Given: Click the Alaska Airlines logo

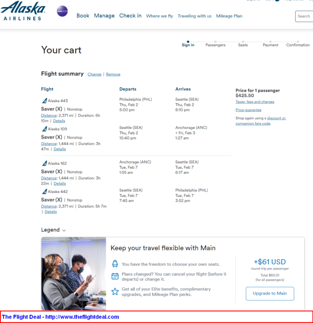Looking at the screenshot, I should [22, 11].
